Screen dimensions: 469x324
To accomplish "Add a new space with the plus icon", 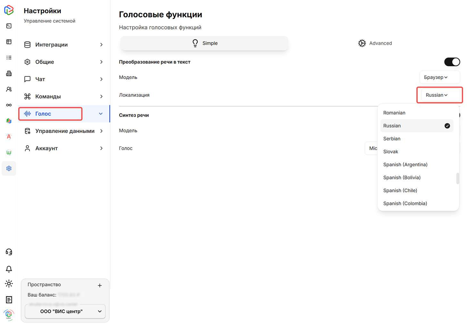I will [100, 285].
